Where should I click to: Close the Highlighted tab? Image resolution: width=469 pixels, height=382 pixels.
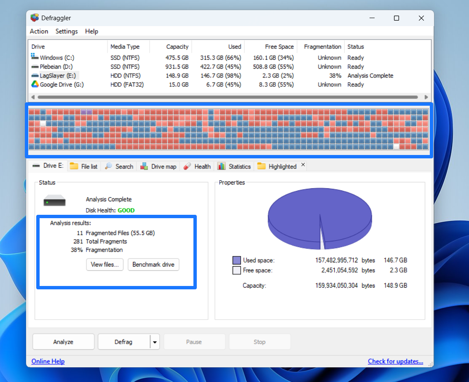(303, 165)
